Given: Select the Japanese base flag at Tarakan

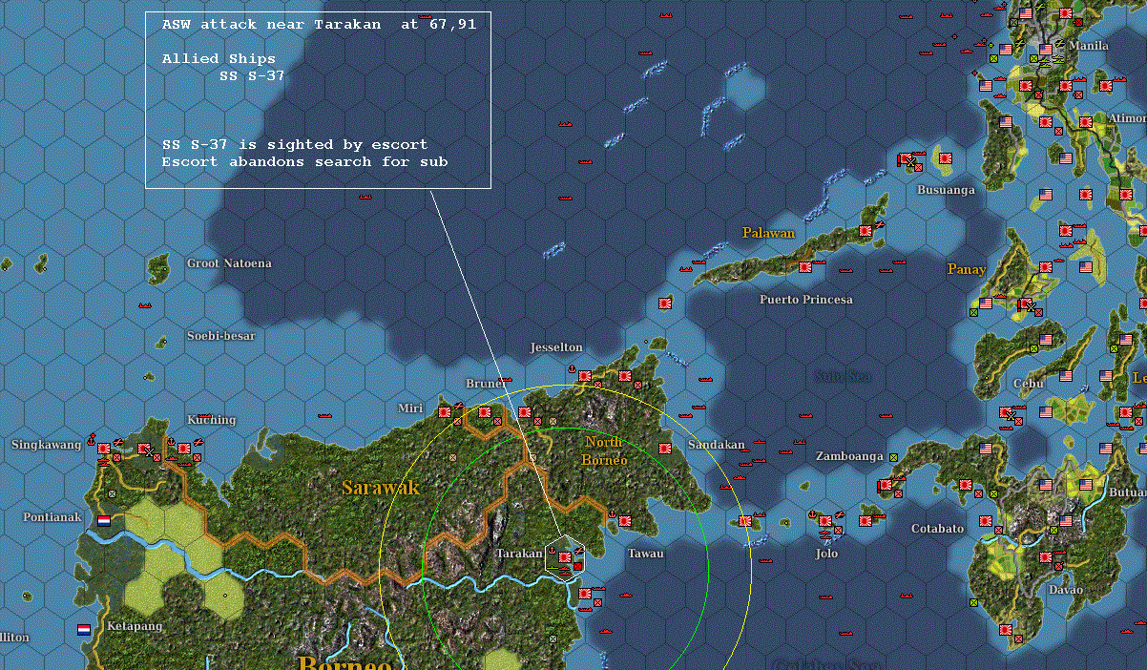Looking at the screenshot, I should 565,557.
